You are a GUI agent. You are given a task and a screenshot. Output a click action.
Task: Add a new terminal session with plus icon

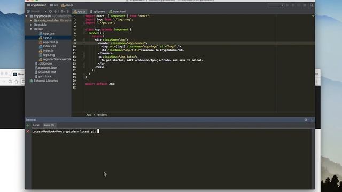28,125
